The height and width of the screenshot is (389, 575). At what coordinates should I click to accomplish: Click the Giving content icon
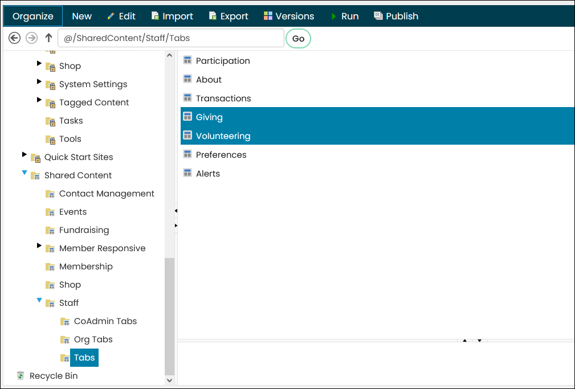187,116
